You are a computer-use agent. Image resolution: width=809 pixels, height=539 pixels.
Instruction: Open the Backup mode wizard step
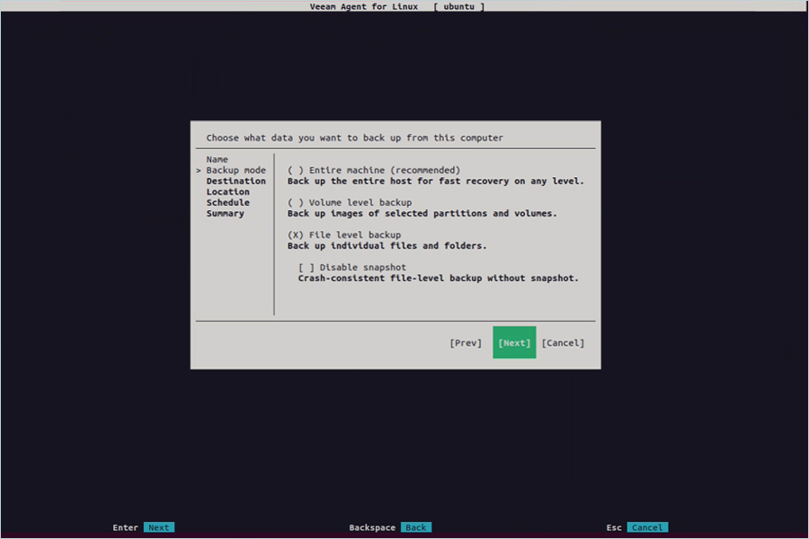236,170
